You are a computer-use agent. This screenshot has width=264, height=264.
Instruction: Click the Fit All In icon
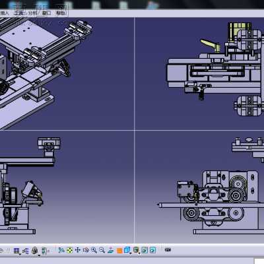point(69,250)
